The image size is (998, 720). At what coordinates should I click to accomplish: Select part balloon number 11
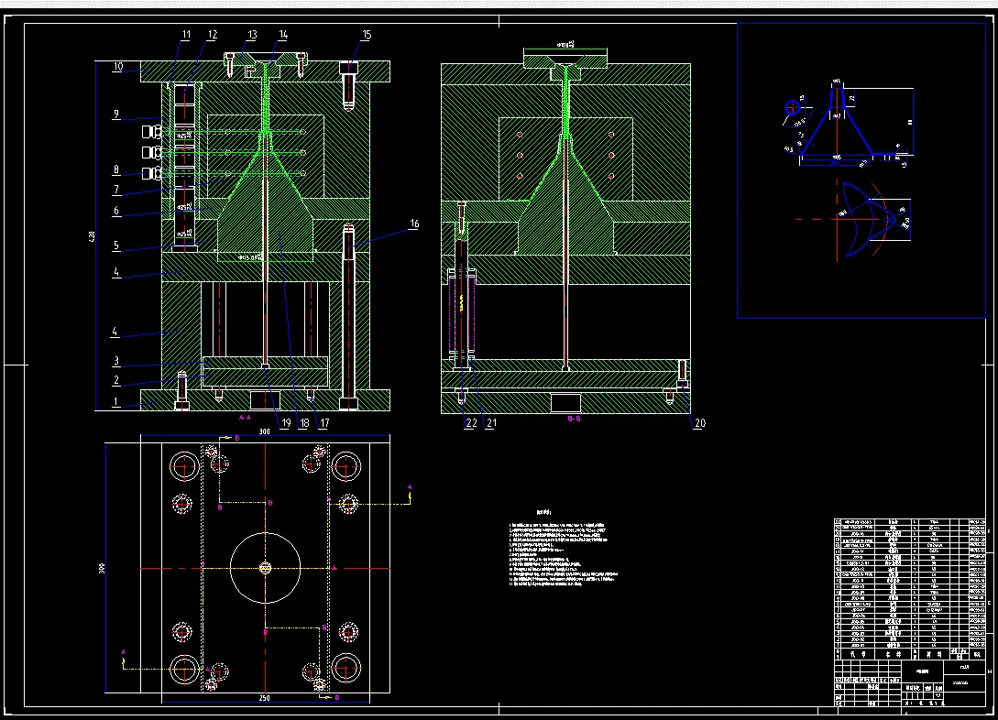186,35
